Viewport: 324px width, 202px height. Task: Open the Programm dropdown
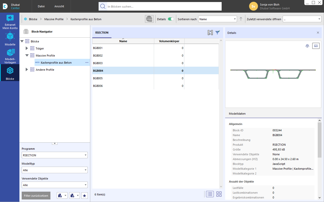(x=55, y=155)
